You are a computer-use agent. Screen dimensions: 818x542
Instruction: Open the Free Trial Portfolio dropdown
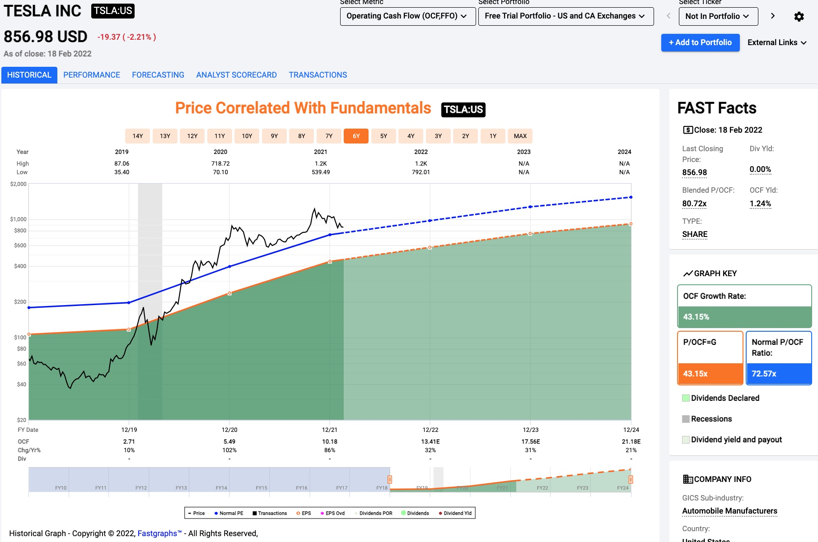(x=566, y=16)
